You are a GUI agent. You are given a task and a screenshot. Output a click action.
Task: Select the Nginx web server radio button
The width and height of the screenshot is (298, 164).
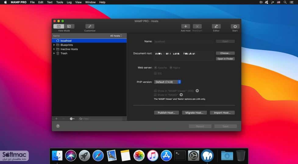(171, 68)
